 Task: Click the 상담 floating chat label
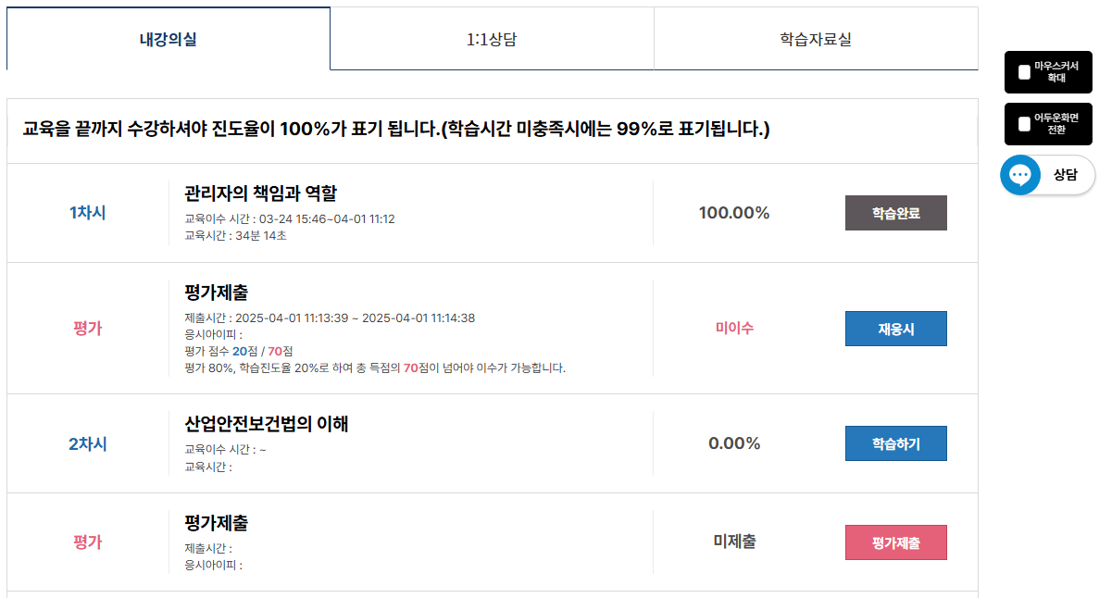click(x=1066, y=175)
